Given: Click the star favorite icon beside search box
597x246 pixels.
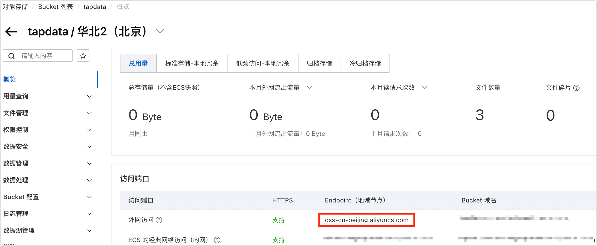Looking at the screenshot, I should [x=83, y=56].
